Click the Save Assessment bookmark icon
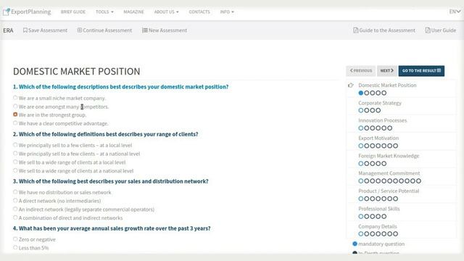Image resolution: width=464 pixels, height=261 pixels. pos(25,30)
